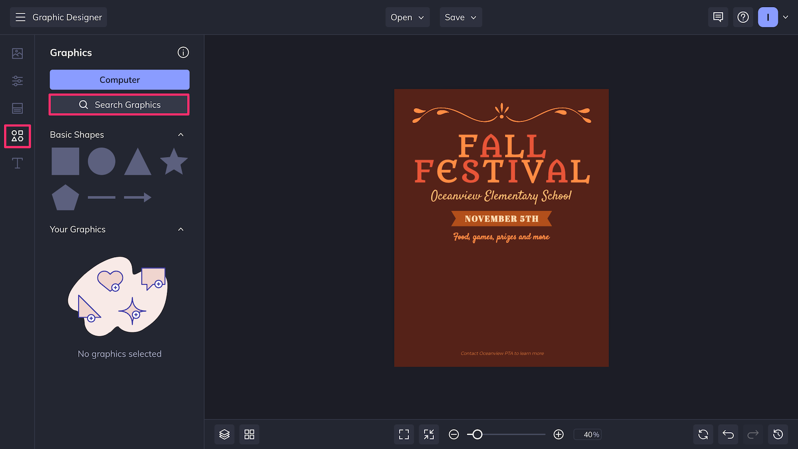Image resolution: width=798 pixels, height=449 pixels.
Task: Click the feedback chat icon in the header
Action: pos(718,17)
